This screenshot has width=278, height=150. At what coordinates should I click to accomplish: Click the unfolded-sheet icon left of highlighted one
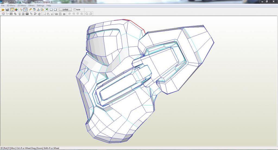[x=21, y=9]
